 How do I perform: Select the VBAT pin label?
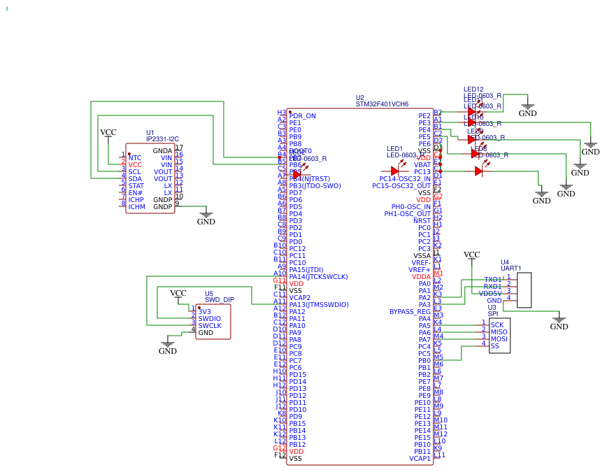coord(422,165)
